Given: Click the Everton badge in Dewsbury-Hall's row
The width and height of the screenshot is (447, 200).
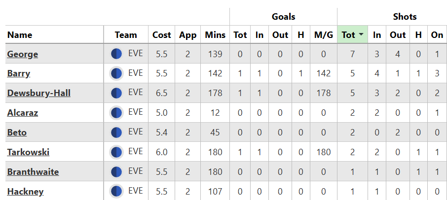Looking at the screenshot, I should click(x=116, y=93).
